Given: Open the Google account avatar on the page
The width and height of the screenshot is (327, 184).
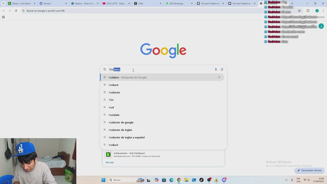Looking at the screenshot, I should pos(321,26).
